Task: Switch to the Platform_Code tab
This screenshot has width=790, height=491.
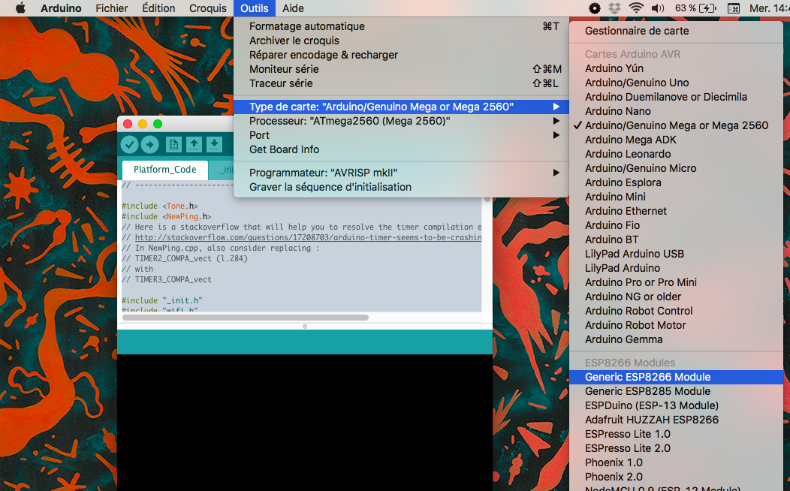Action: click(164, 170)
